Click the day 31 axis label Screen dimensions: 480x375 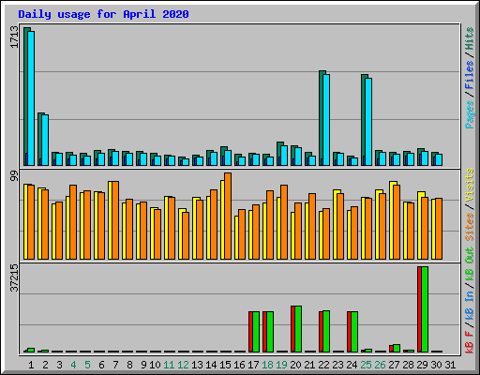pyautogui.click(x=450, y=365)
